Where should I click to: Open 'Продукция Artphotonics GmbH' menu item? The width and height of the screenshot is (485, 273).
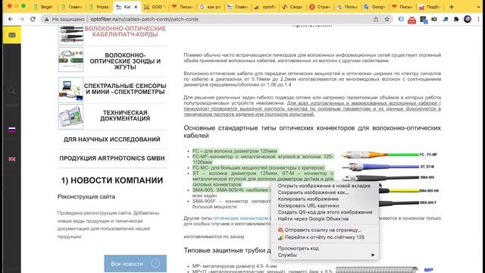112,158
